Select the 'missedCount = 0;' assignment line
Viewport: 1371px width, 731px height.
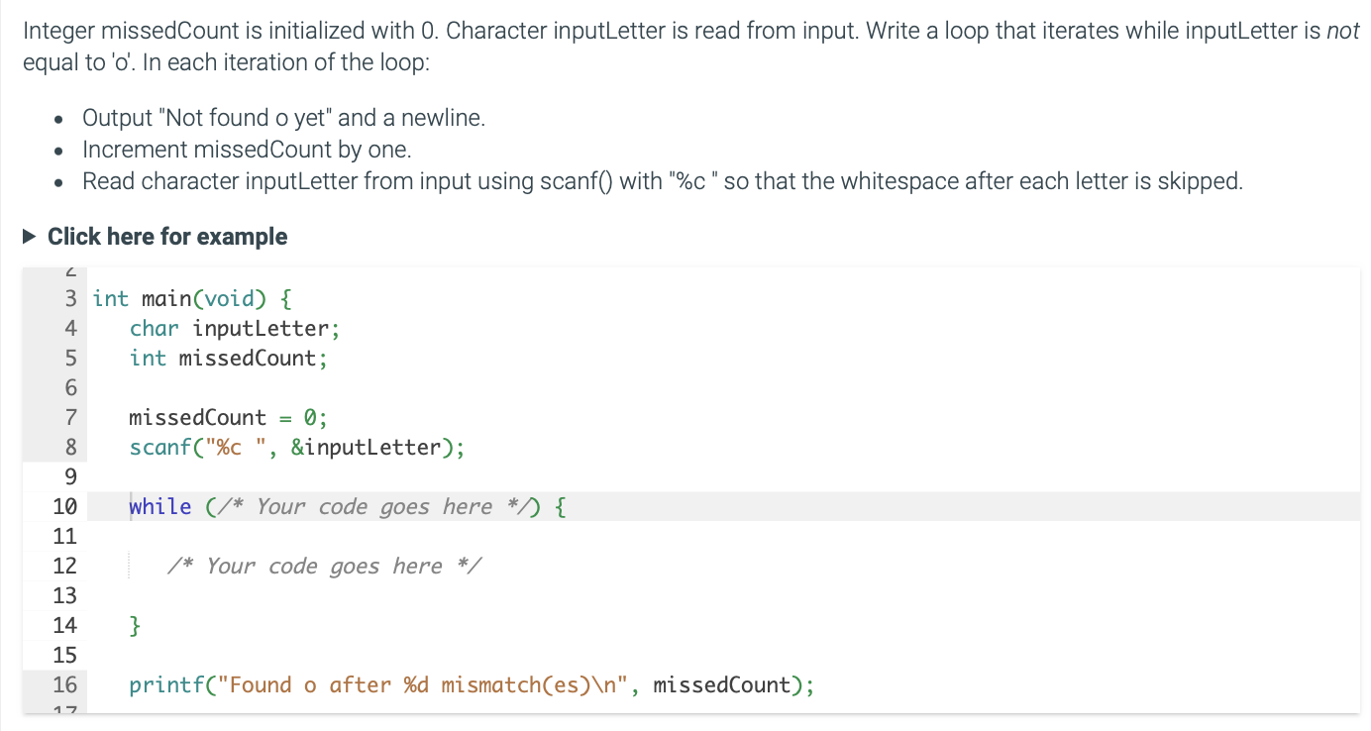227,417
